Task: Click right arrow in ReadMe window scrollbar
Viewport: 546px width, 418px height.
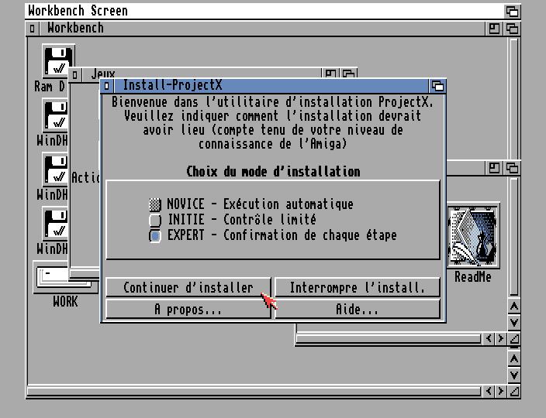Action: pyautogui.click(x=501, y=338)
